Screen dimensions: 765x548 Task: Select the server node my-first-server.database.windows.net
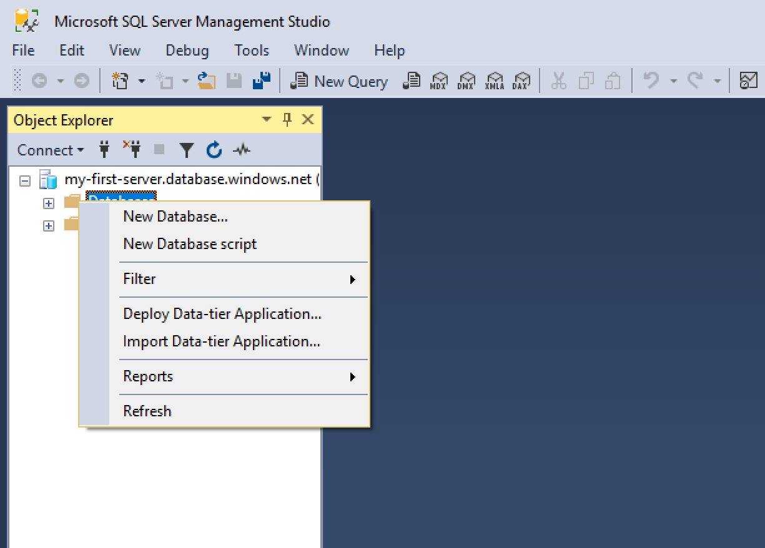coord(187,180)
